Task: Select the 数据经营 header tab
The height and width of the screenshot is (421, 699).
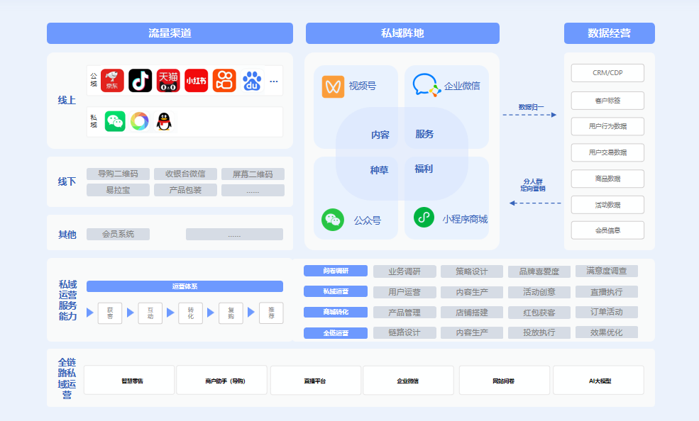Action: 609,33
